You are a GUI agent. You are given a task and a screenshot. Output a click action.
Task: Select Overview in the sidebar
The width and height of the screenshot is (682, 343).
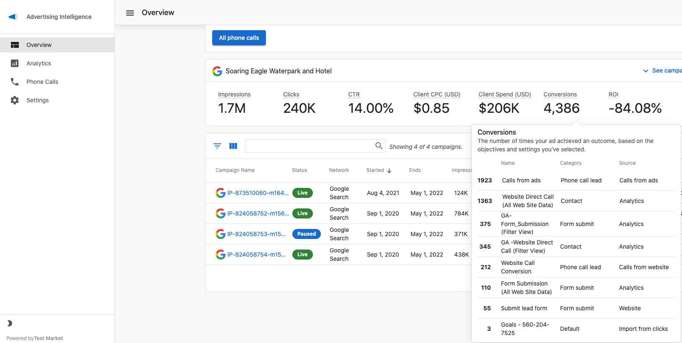click(57, 45)
